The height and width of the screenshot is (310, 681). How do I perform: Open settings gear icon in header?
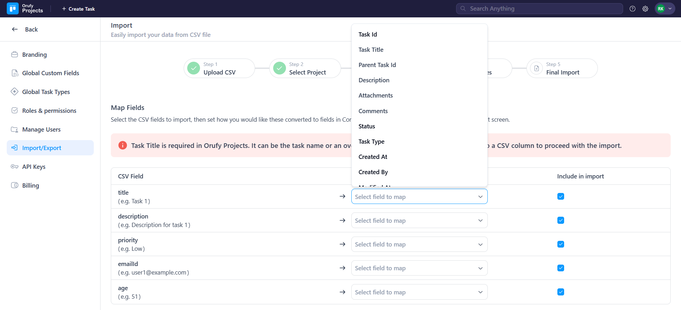tap(645, 9)
